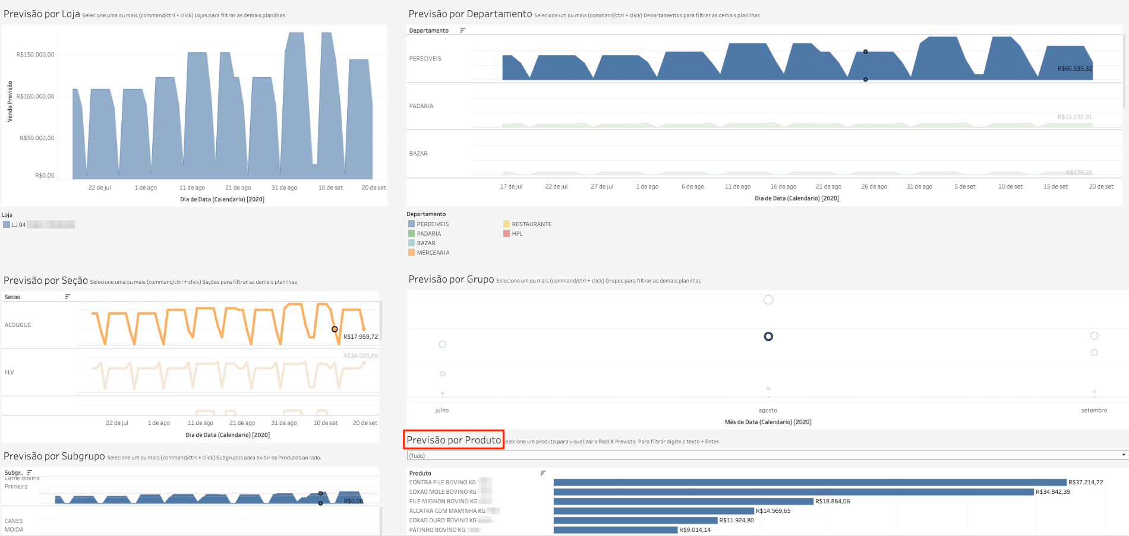Image resolution: width=1129 pixels, height=536 pixels.
Task: Toggle the MERCEARIA legend entry
Action: pos(411,252)
